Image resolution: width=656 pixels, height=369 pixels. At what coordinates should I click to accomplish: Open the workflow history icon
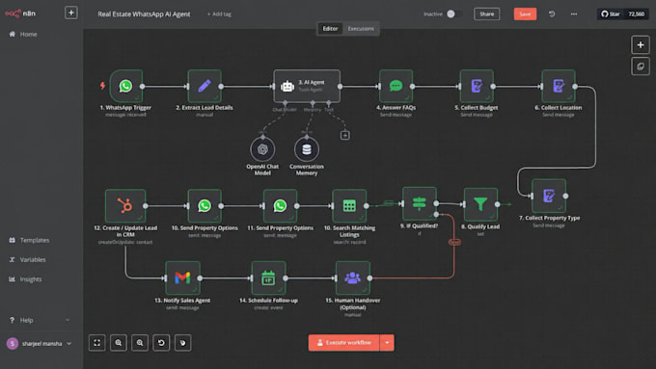click(552, 13)
